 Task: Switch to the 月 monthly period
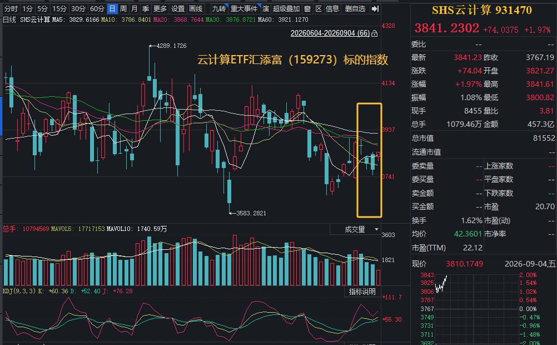[x=135, y=8]
